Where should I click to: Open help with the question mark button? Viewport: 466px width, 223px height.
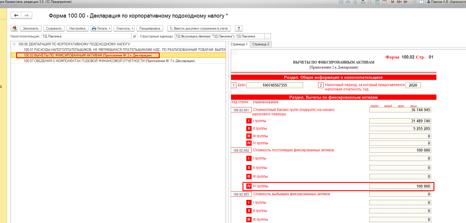(239, 28)
